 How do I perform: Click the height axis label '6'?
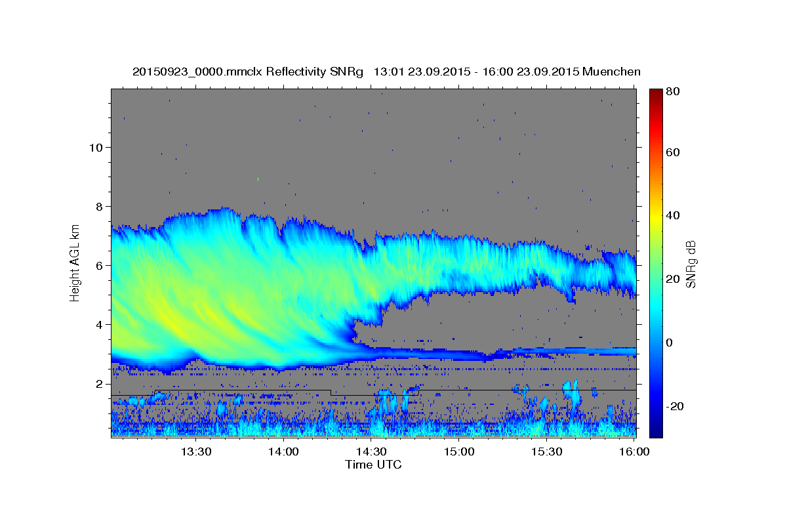click(100, 265)
